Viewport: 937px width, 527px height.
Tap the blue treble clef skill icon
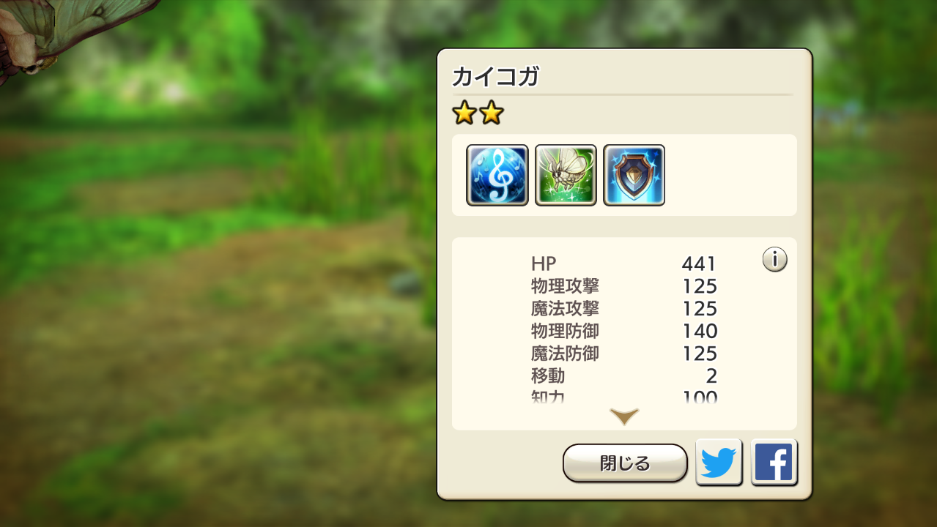pyautogui.click(x=497, y=175)
